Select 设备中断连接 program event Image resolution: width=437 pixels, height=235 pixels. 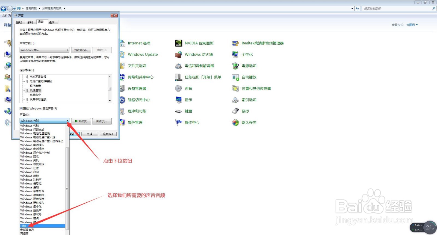(x=38, y=100)
